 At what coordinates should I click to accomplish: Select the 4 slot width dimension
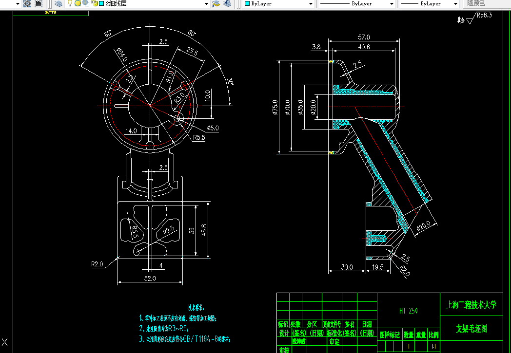pyautogui.click(x=161, y=265)
